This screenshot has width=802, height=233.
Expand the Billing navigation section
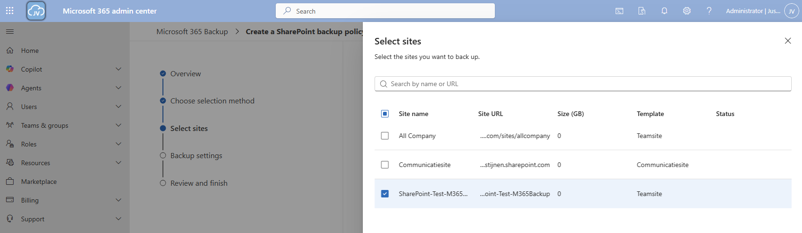(118, 200)
